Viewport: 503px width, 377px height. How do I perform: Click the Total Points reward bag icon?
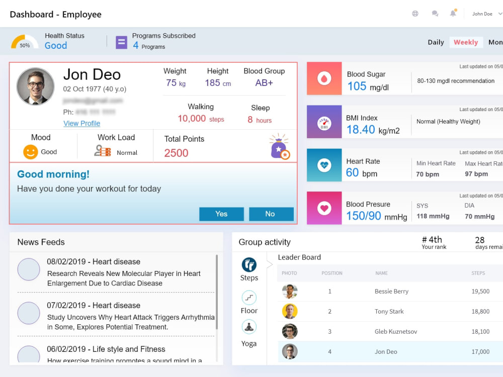280,146
